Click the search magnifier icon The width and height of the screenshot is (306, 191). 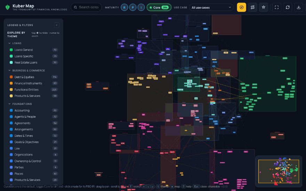(x=75, y=7)
